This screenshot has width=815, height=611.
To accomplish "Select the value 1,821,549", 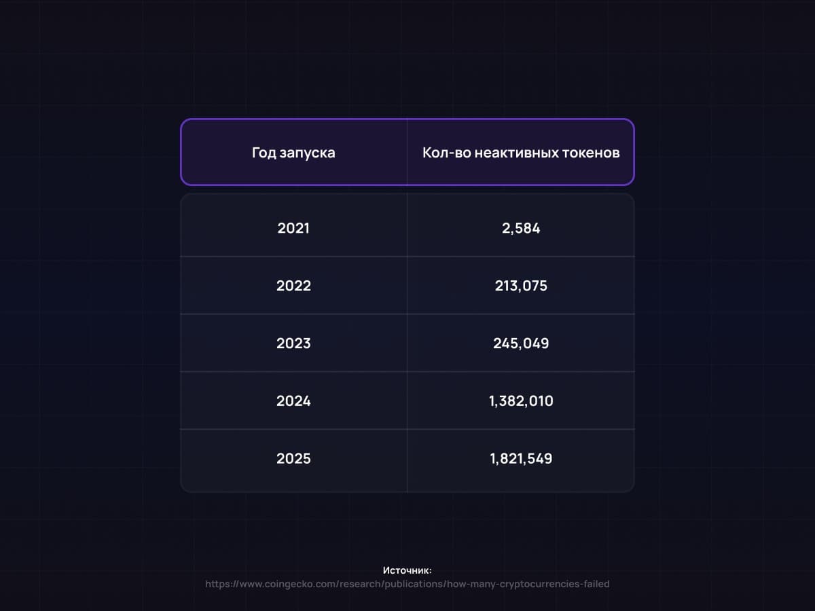I will [x=521, y=459].
